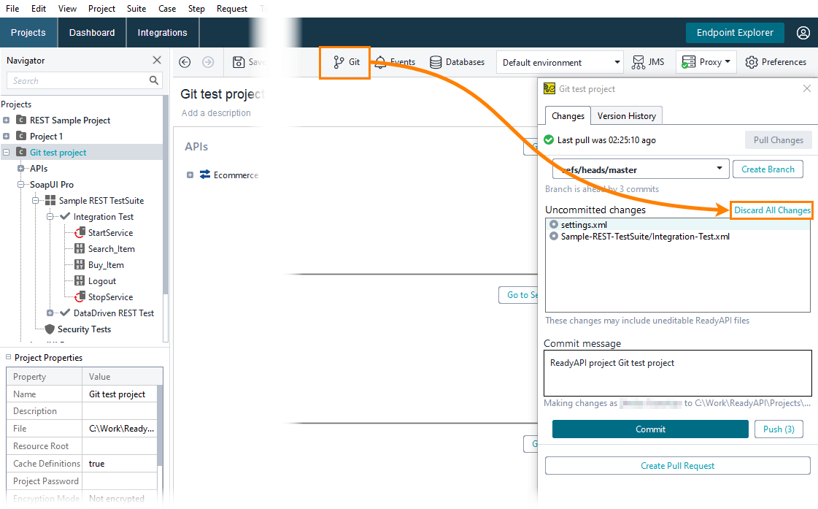The image size is (818, 509).
Task: Open the Git panel icon in toolbar
Action: (x=339, y=62)
